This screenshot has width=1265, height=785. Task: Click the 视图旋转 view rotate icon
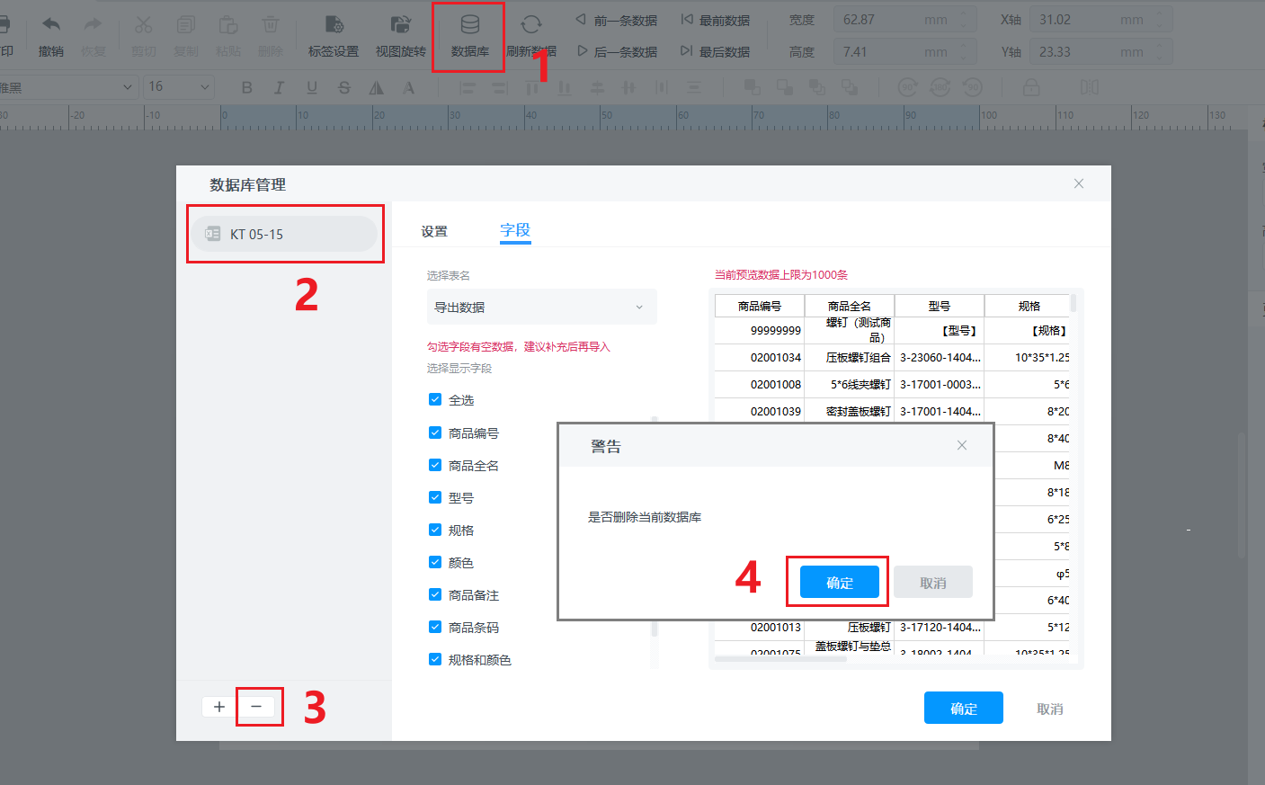(400, 34)
